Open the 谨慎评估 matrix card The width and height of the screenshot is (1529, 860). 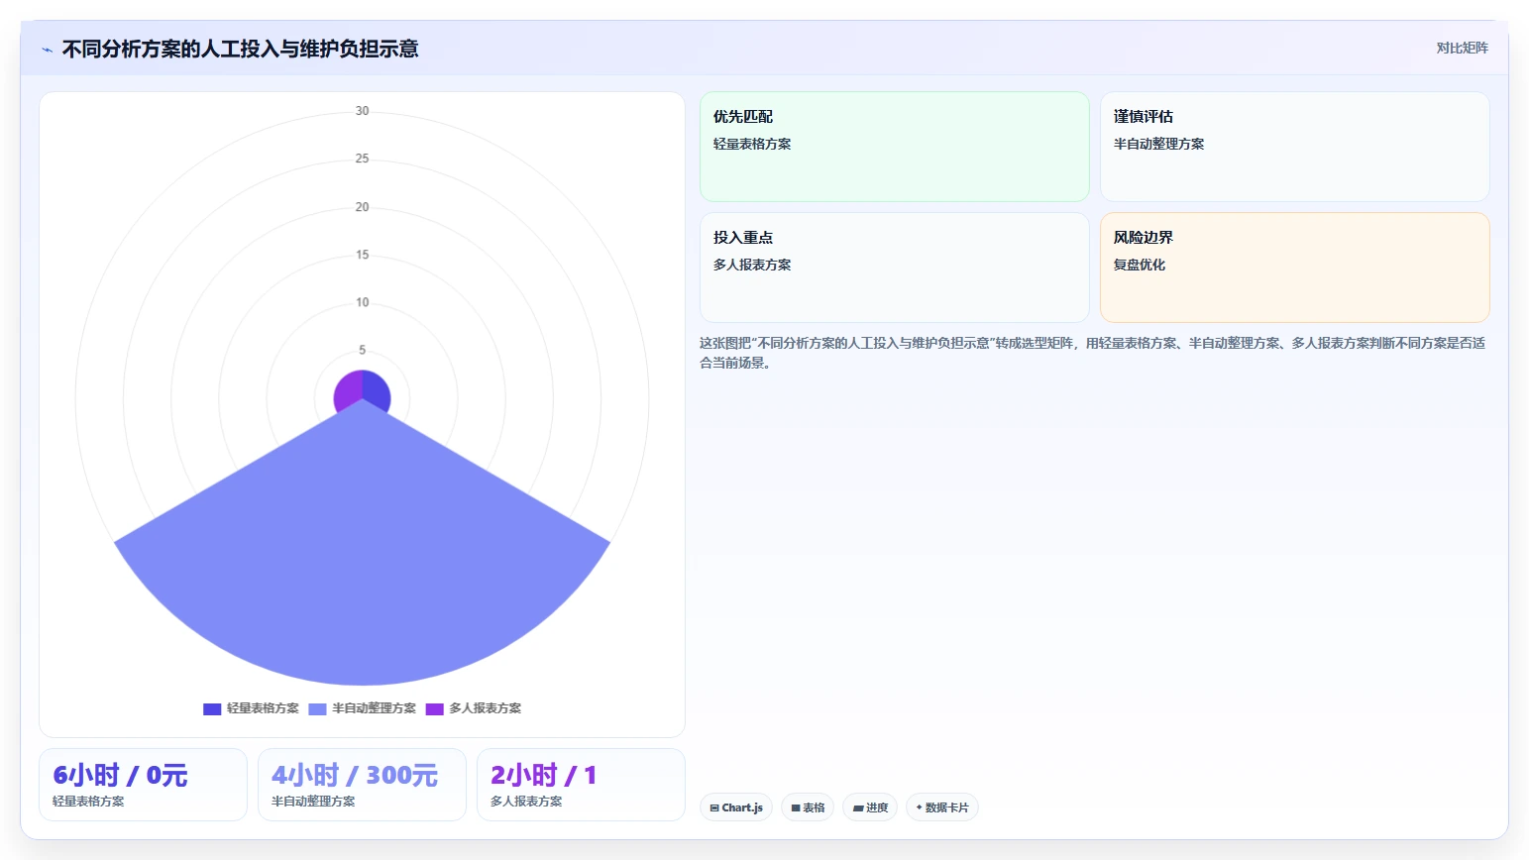(1294, 147)
